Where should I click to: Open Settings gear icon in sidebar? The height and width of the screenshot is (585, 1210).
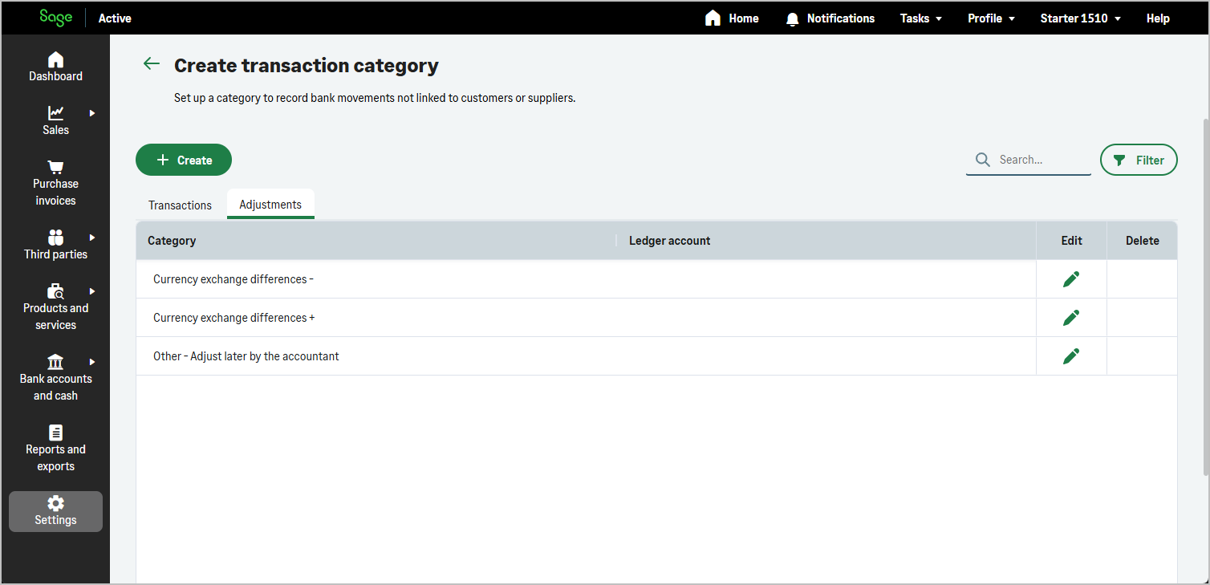click(55, 502)
